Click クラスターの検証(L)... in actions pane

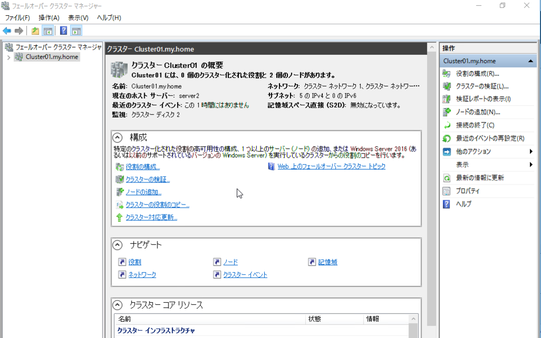(x=482, y=86)
